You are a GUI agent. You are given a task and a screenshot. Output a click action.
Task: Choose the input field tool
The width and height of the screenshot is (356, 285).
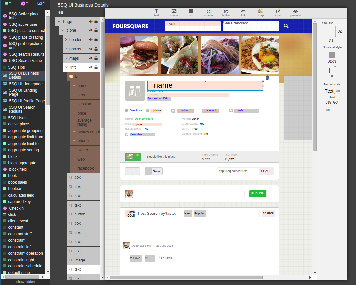tap(278, 13)
